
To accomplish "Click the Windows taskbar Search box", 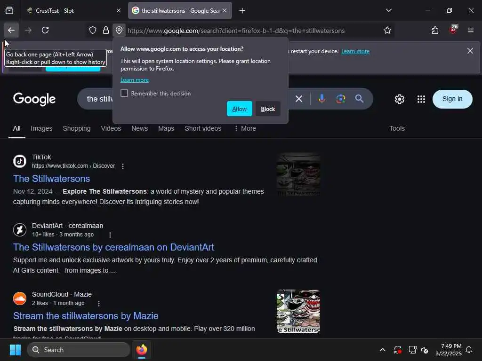I will (x=79, y=350).
